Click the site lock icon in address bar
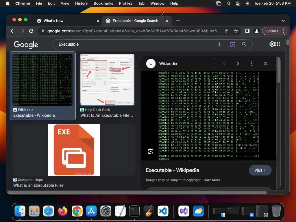 43,31
